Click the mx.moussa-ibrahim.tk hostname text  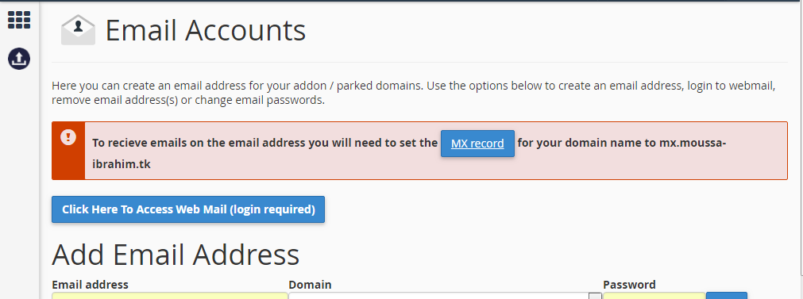693,143
